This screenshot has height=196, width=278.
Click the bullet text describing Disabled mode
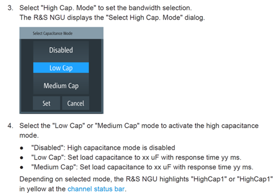103,148
